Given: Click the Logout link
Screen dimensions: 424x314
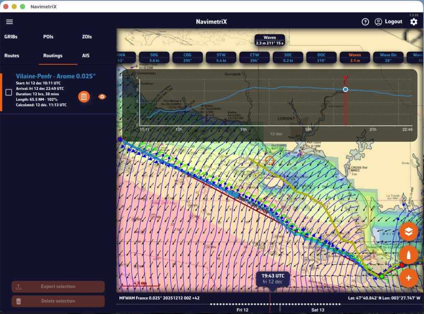Looking at the screenshot, I should click(x=393, y=22).
